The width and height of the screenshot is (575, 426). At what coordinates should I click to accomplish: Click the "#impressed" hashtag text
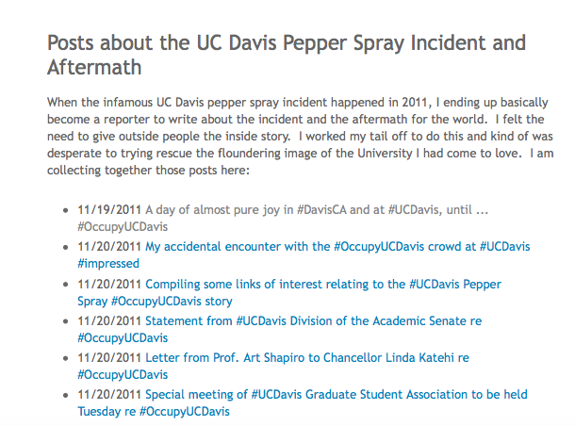[110, 264]
